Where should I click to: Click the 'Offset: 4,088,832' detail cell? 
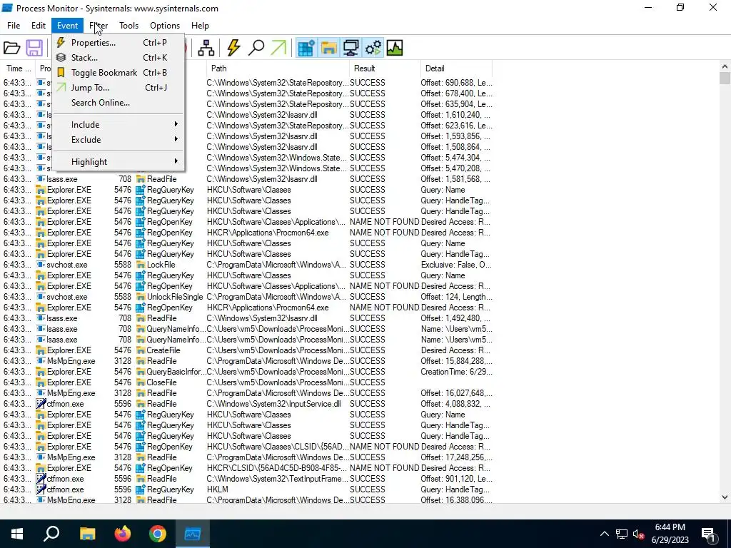[456, 404]
